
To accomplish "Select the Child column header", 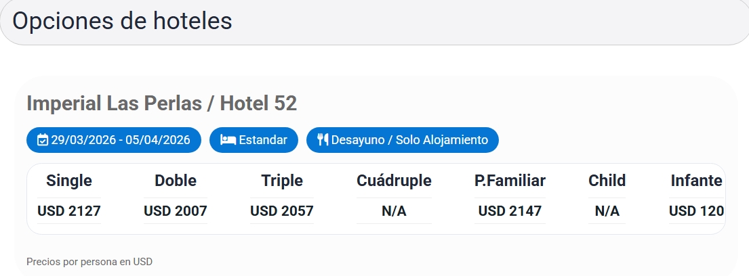I will click(x=607, y=181).
